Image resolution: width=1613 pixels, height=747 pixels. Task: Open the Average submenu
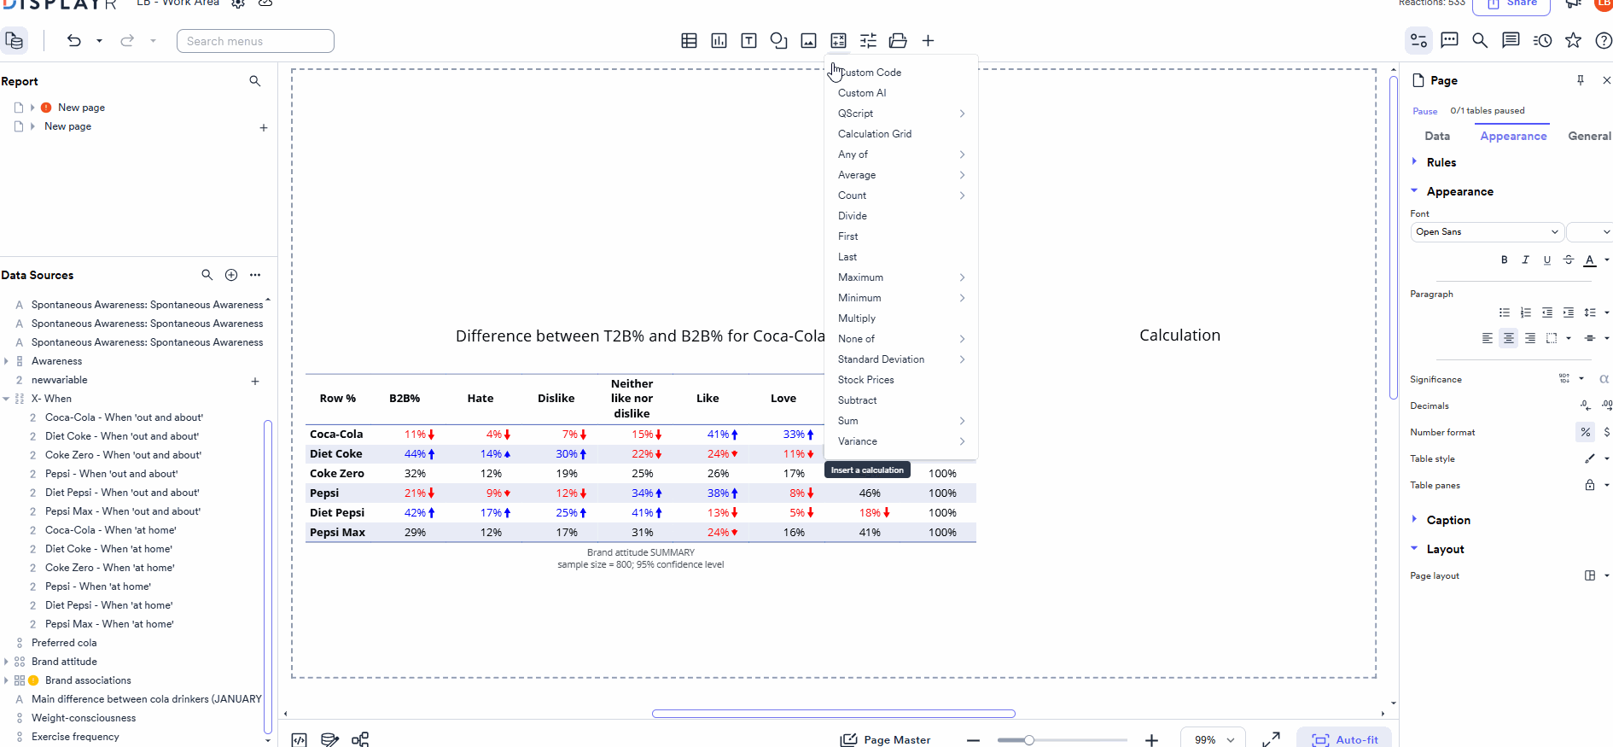point(901,175)
